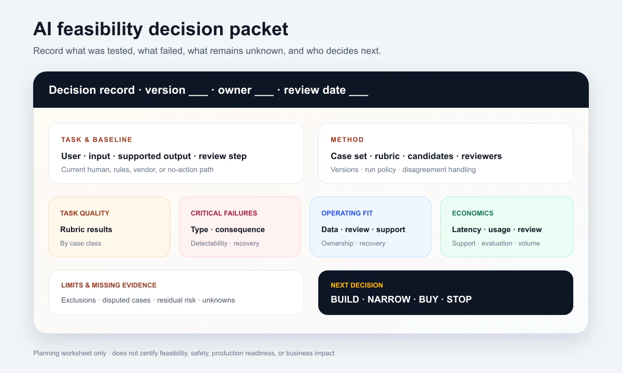This screenshot has width=622, height=373.
Task: Click the 'Latency · usage · review' text
Action: (497, 229)
